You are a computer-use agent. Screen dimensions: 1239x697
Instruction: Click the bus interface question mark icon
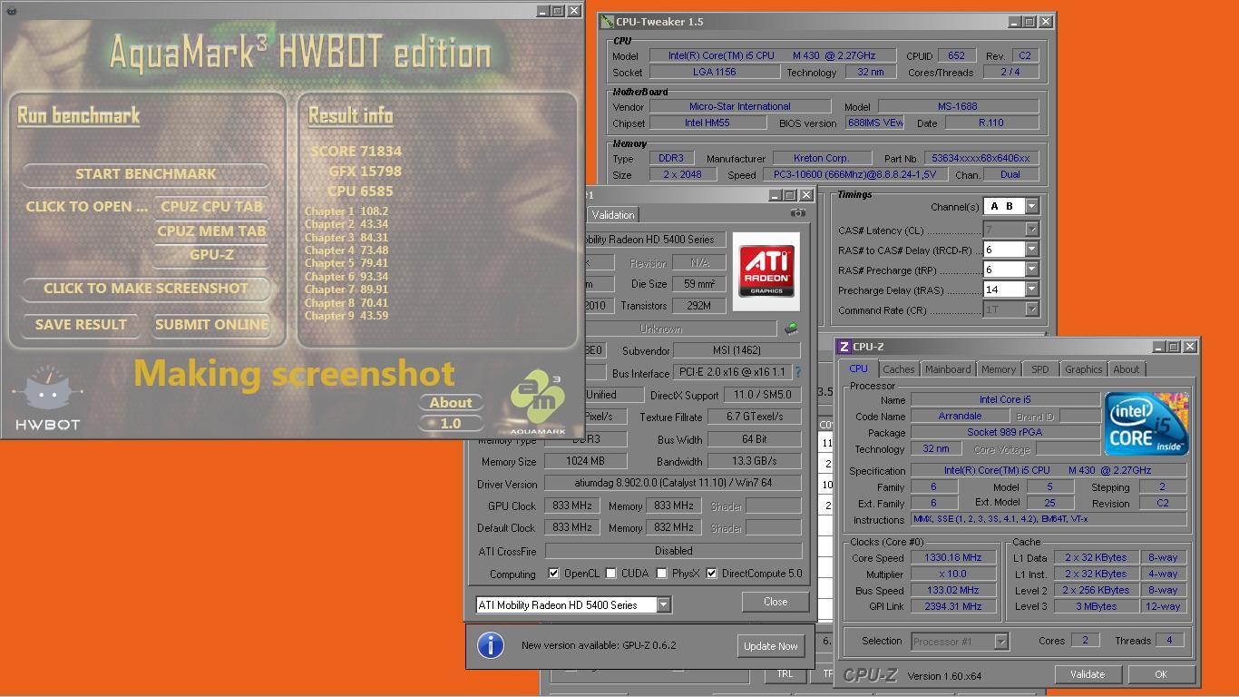pyautogui.click(x=797, y=373)
